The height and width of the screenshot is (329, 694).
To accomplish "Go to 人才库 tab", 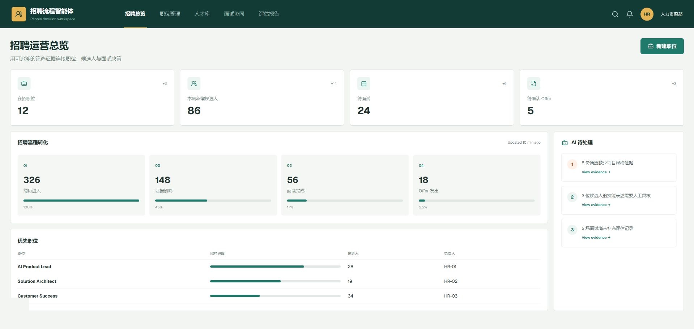I will coord(202,14).
